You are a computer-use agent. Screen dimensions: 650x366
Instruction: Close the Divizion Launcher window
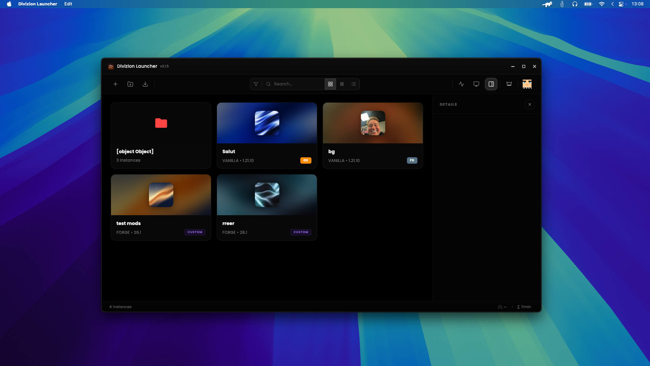tap(535, 66)
